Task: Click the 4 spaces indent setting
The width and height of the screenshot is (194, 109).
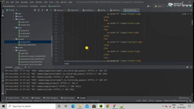Action: pyautogui.click(x=159, y=101)
